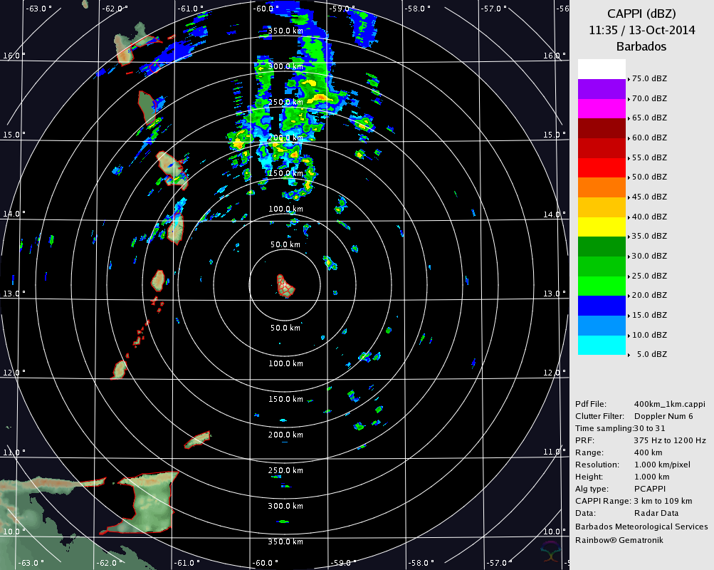Click the '75.0 dBZ' legend label

(x=649, y=79)
